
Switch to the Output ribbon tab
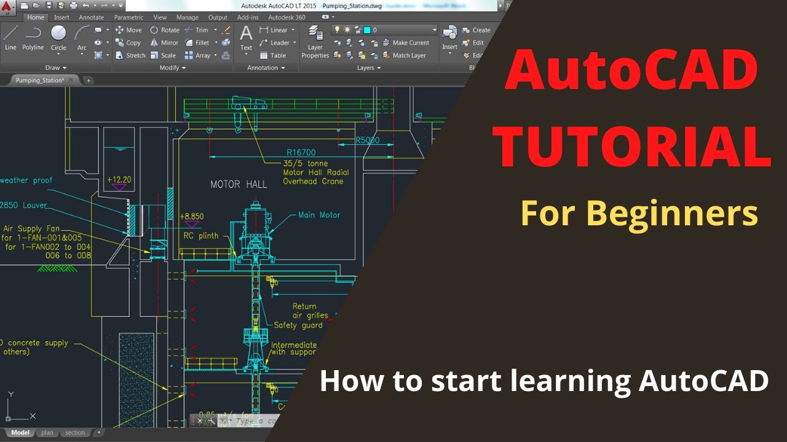pos(218,17)
